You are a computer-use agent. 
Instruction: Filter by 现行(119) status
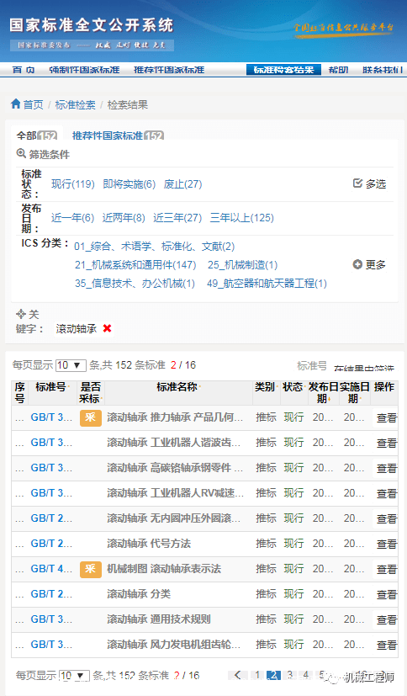coord(72,183)
